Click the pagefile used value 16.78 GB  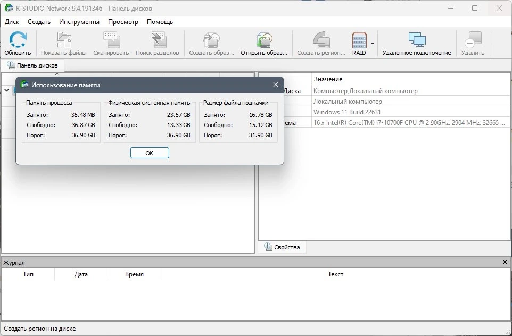[261, 115]
